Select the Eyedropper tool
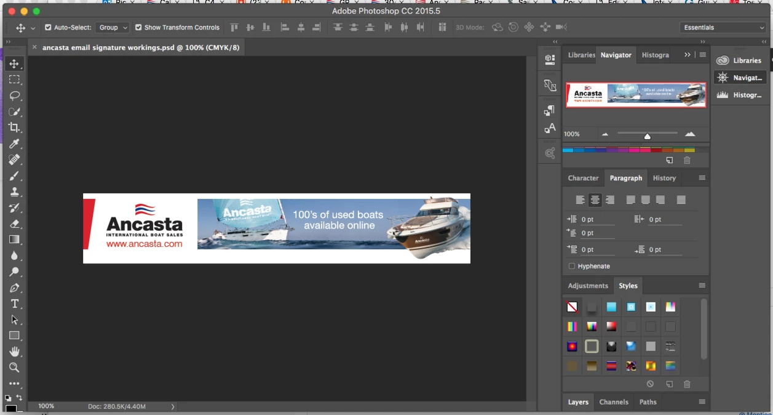The width and height of the screenshot is (773, 415). pos(14,144)
